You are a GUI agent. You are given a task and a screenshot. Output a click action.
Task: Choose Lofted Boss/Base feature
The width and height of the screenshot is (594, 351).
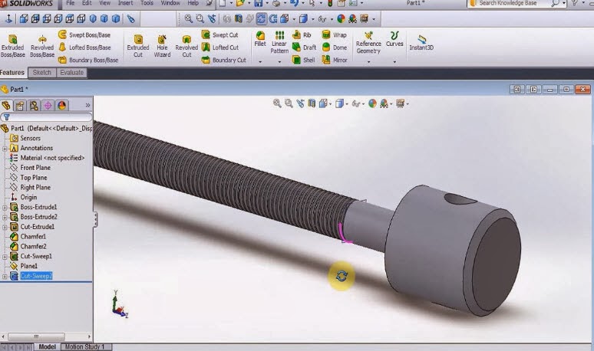click(84, 48)
